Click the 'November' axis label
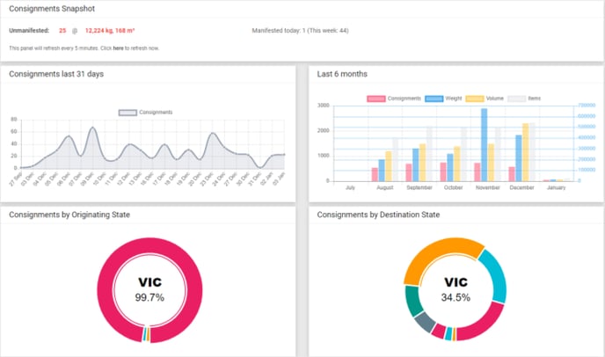The image size is (605, 357). 488,187
